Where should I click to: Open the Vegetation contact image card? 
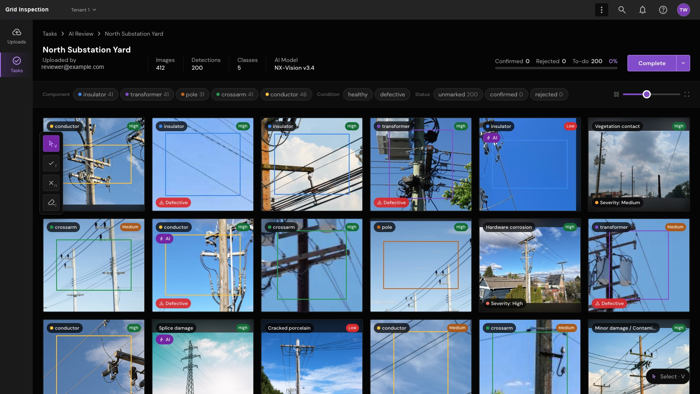tap(639, 164)
